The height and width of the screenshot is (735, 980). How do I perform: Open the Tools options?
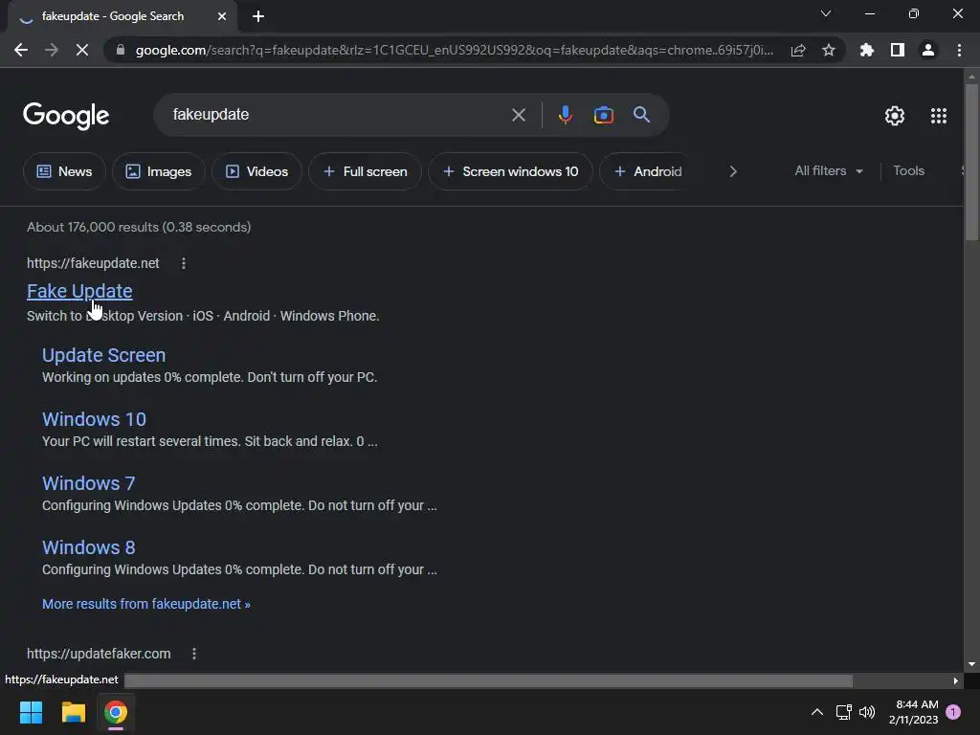tap(908, 170)
